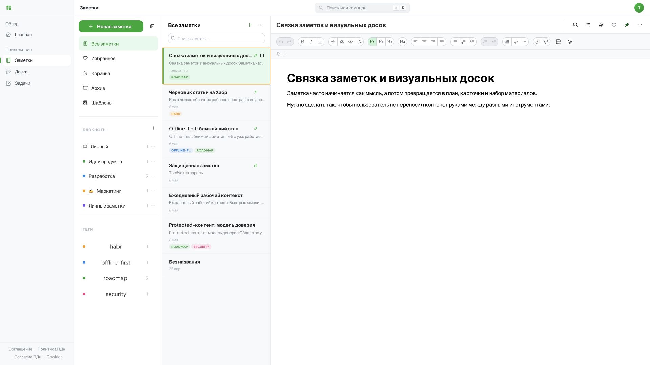Toggle strikethrough formatting
The height and width of the screenshot is (365, 650).
tap(333, 42)
